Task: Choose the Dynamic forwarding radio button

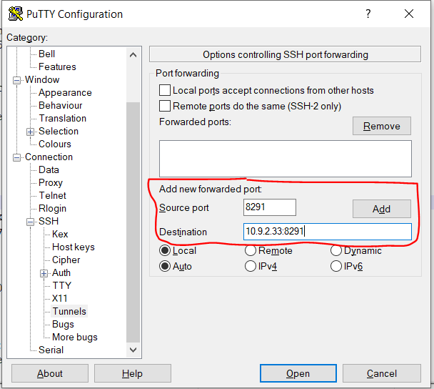Action: (x=335, y=251)
